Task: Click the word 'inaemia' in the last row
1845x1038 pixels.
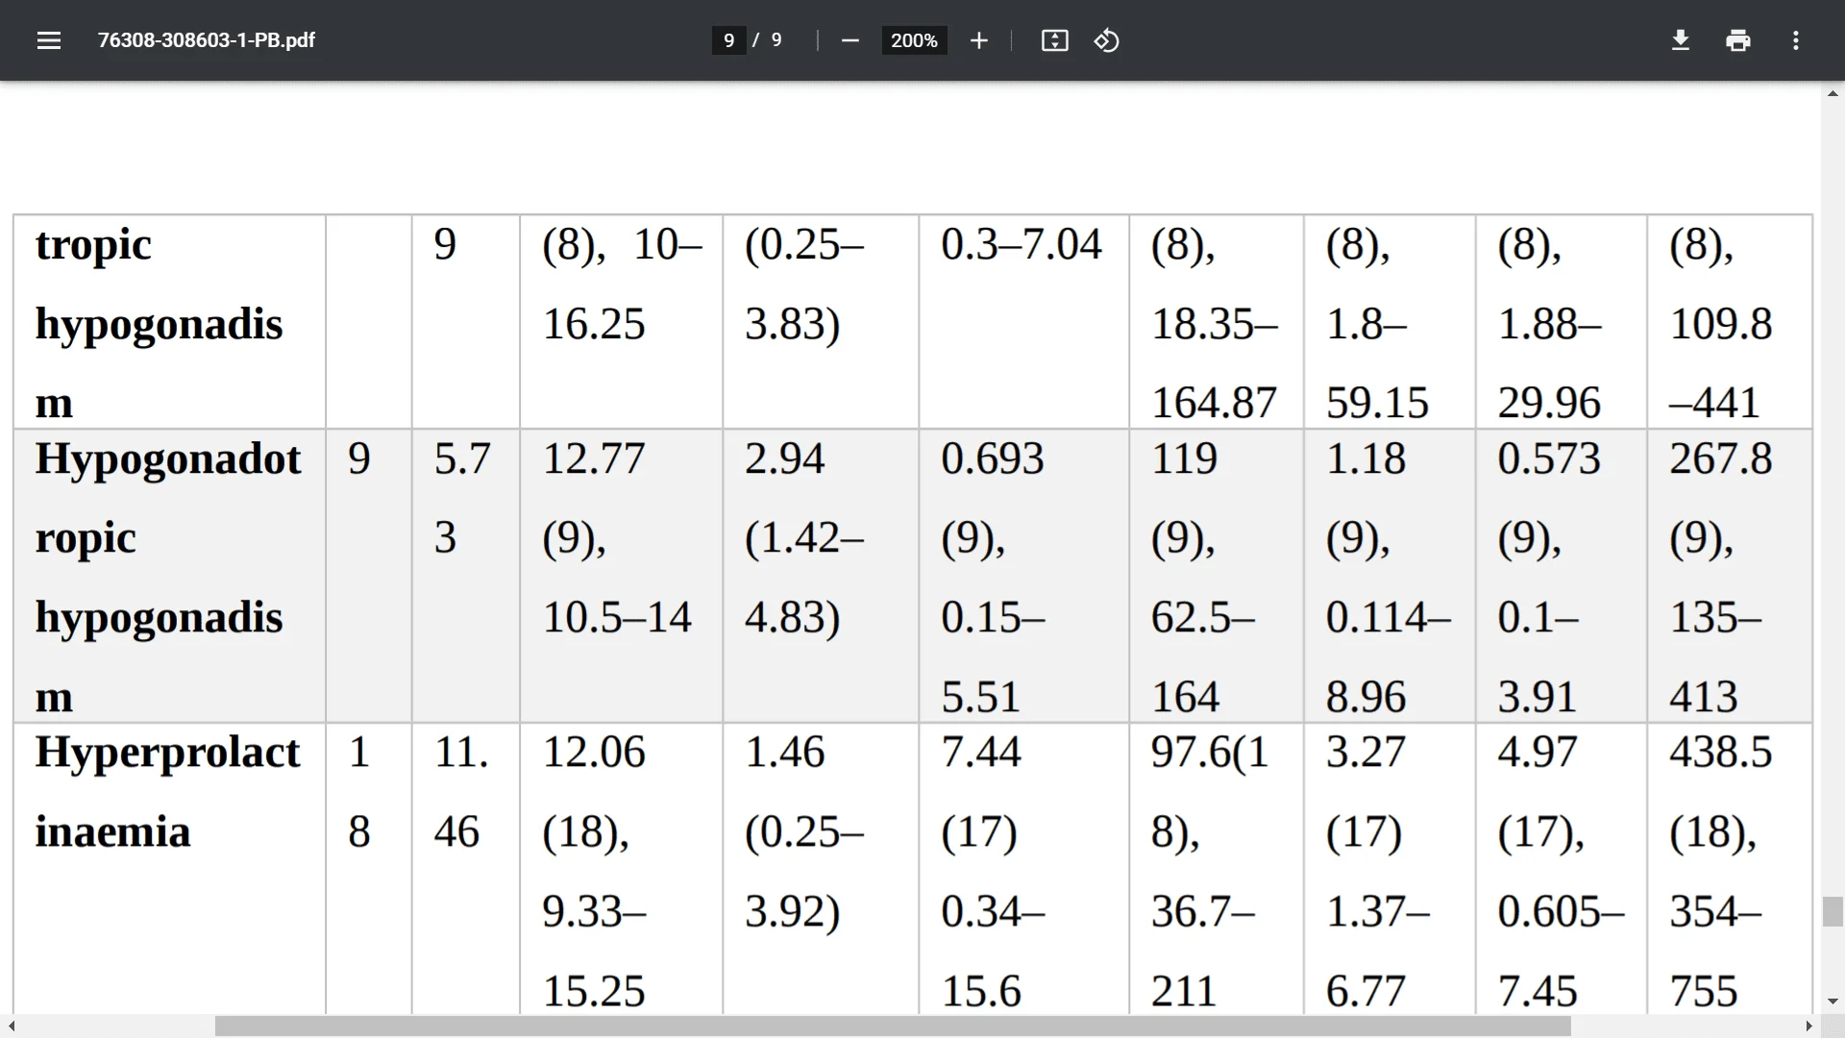Action: coord(112,832)
